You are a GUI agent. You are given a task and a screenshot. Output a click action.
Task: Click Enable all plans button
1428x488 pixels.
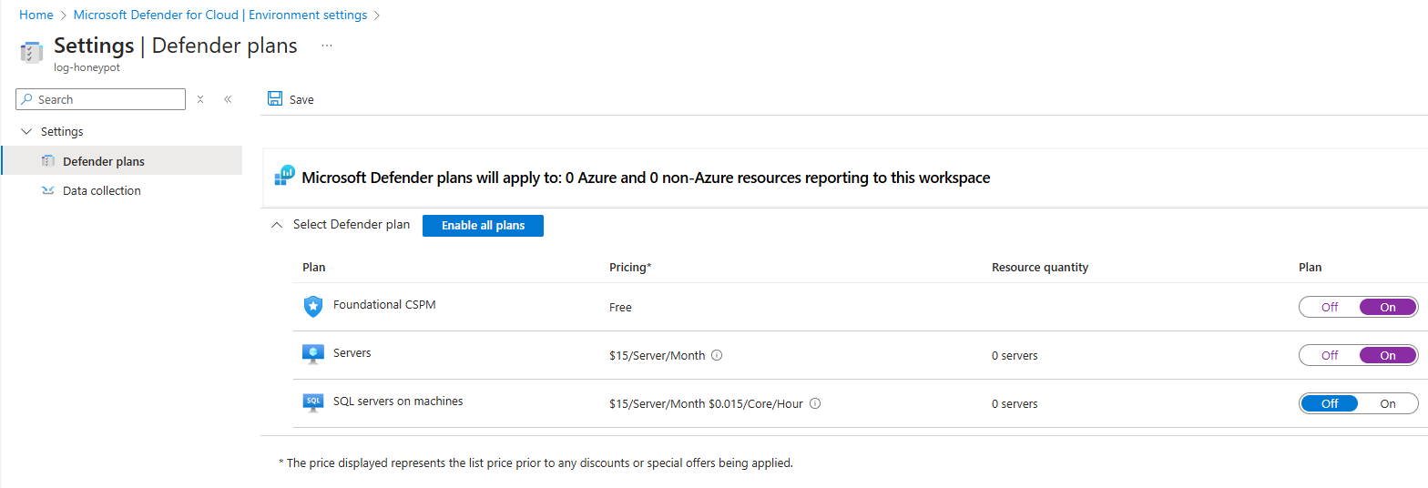[483, 225]
